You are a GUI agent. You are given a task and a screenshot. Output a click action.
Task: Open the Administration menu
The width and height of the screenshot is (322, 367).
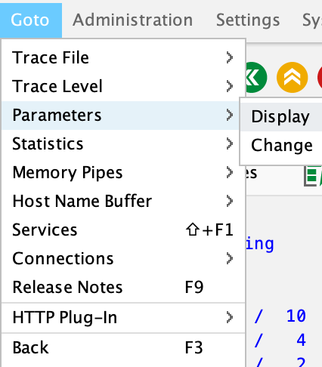[x=133, y=20]
